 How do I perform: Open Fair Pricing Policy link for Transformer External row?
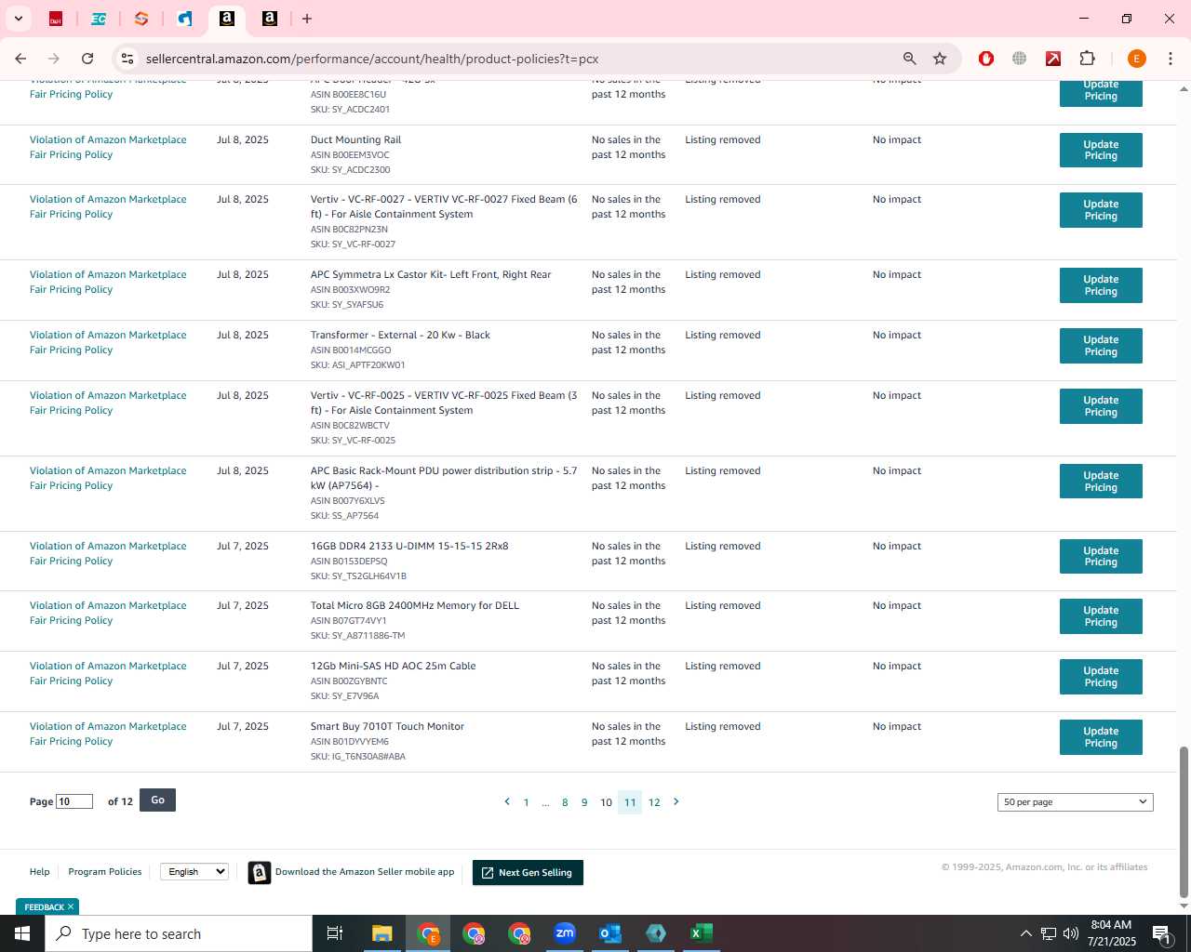(108, 342)
